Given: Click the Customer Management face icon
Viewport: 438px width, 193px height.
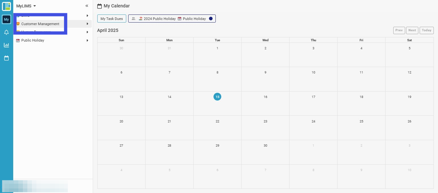Looking at the screenshot, I should [x=18, y=24].
